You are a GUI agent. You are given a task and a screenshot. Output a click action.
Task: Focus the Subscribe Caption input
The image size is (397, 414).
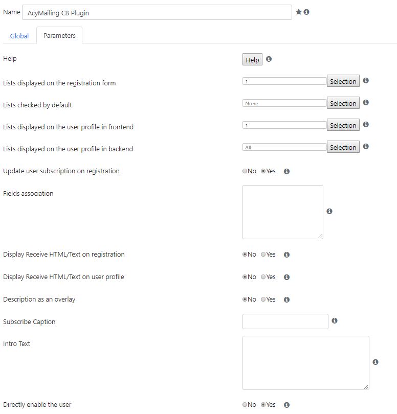tap(285, 321)
